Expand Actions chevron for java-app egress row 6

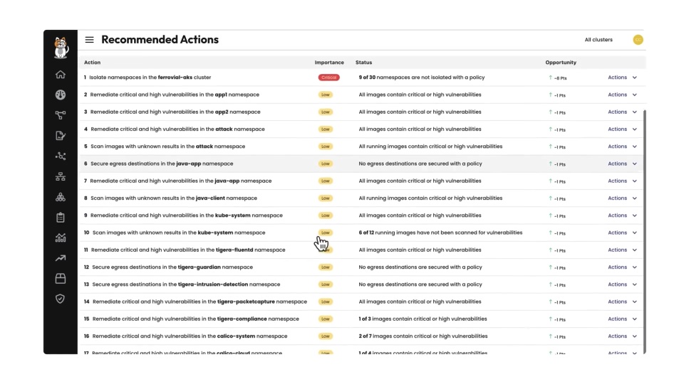point(635,164)
